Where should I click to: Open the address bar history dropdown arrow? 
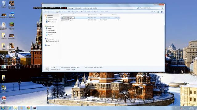coord(135,8)
